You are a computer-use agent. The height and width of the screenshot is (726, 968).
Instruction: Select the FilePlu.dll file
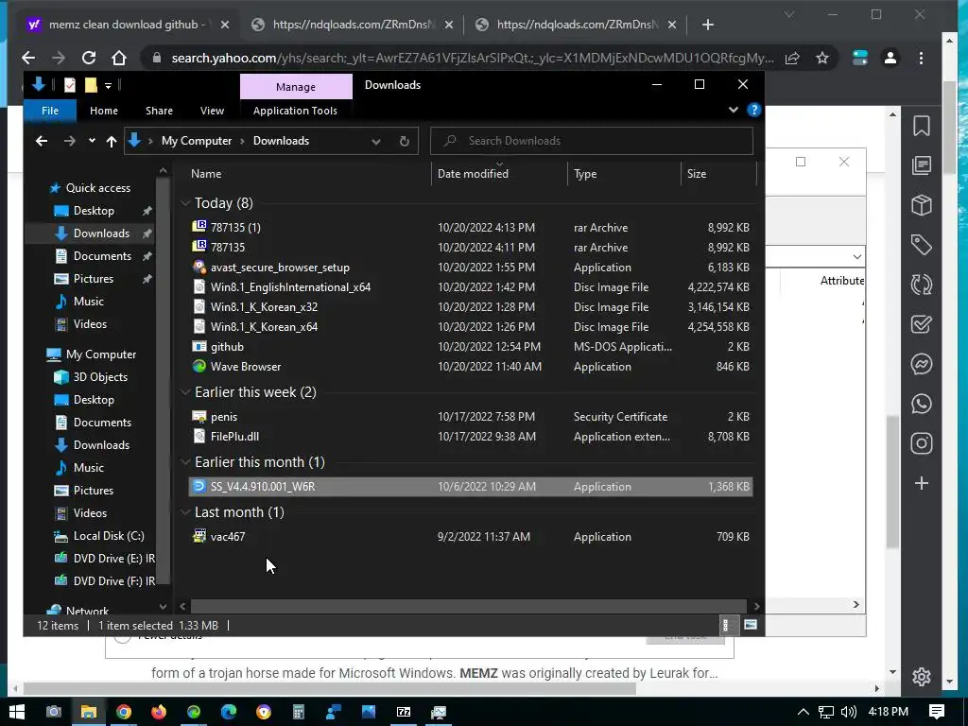(470, 437)
